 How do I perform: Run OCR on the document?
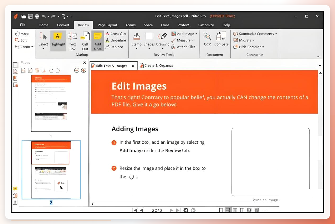(x=207, y=39)
